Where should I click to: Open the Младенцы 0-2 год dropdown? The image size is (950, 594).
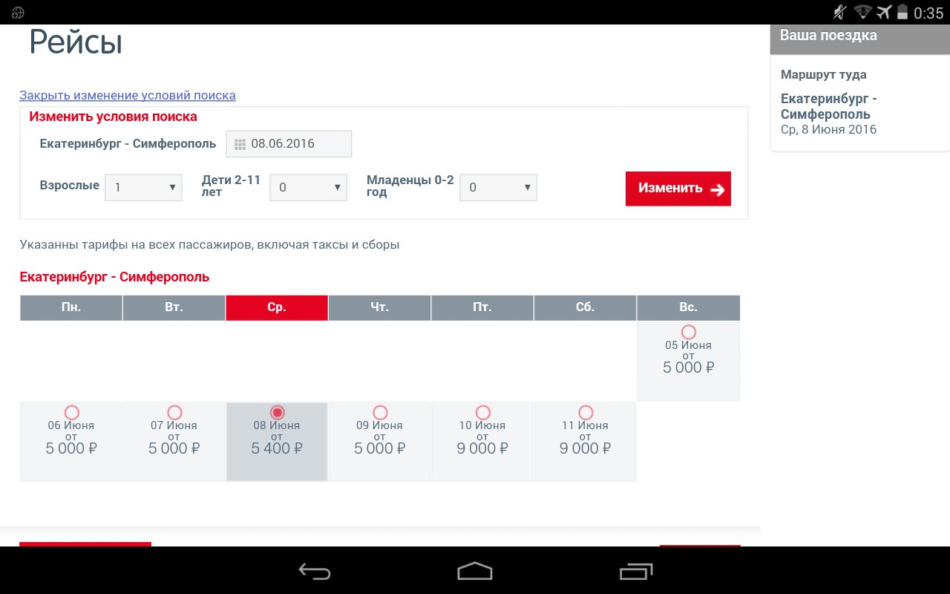point(499,187)
